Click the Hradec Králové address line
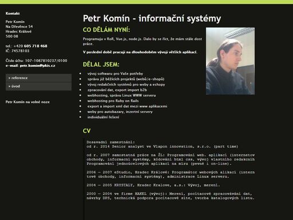This screenshot has height=220, width=293. coord(18,32)
